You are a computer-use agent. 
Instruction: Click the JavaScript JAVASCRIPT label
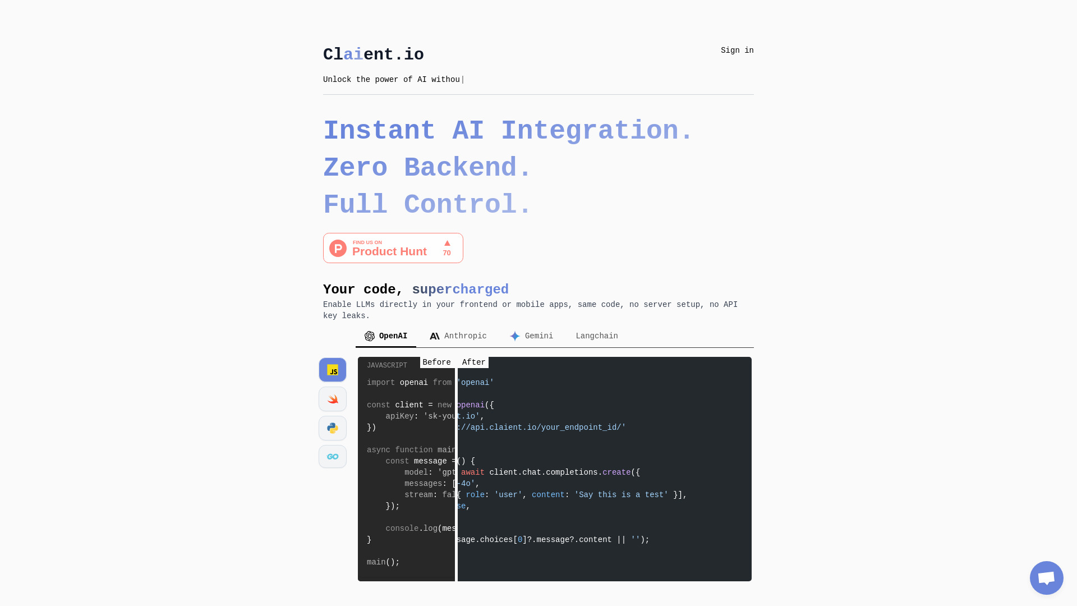tap(387, 365)
